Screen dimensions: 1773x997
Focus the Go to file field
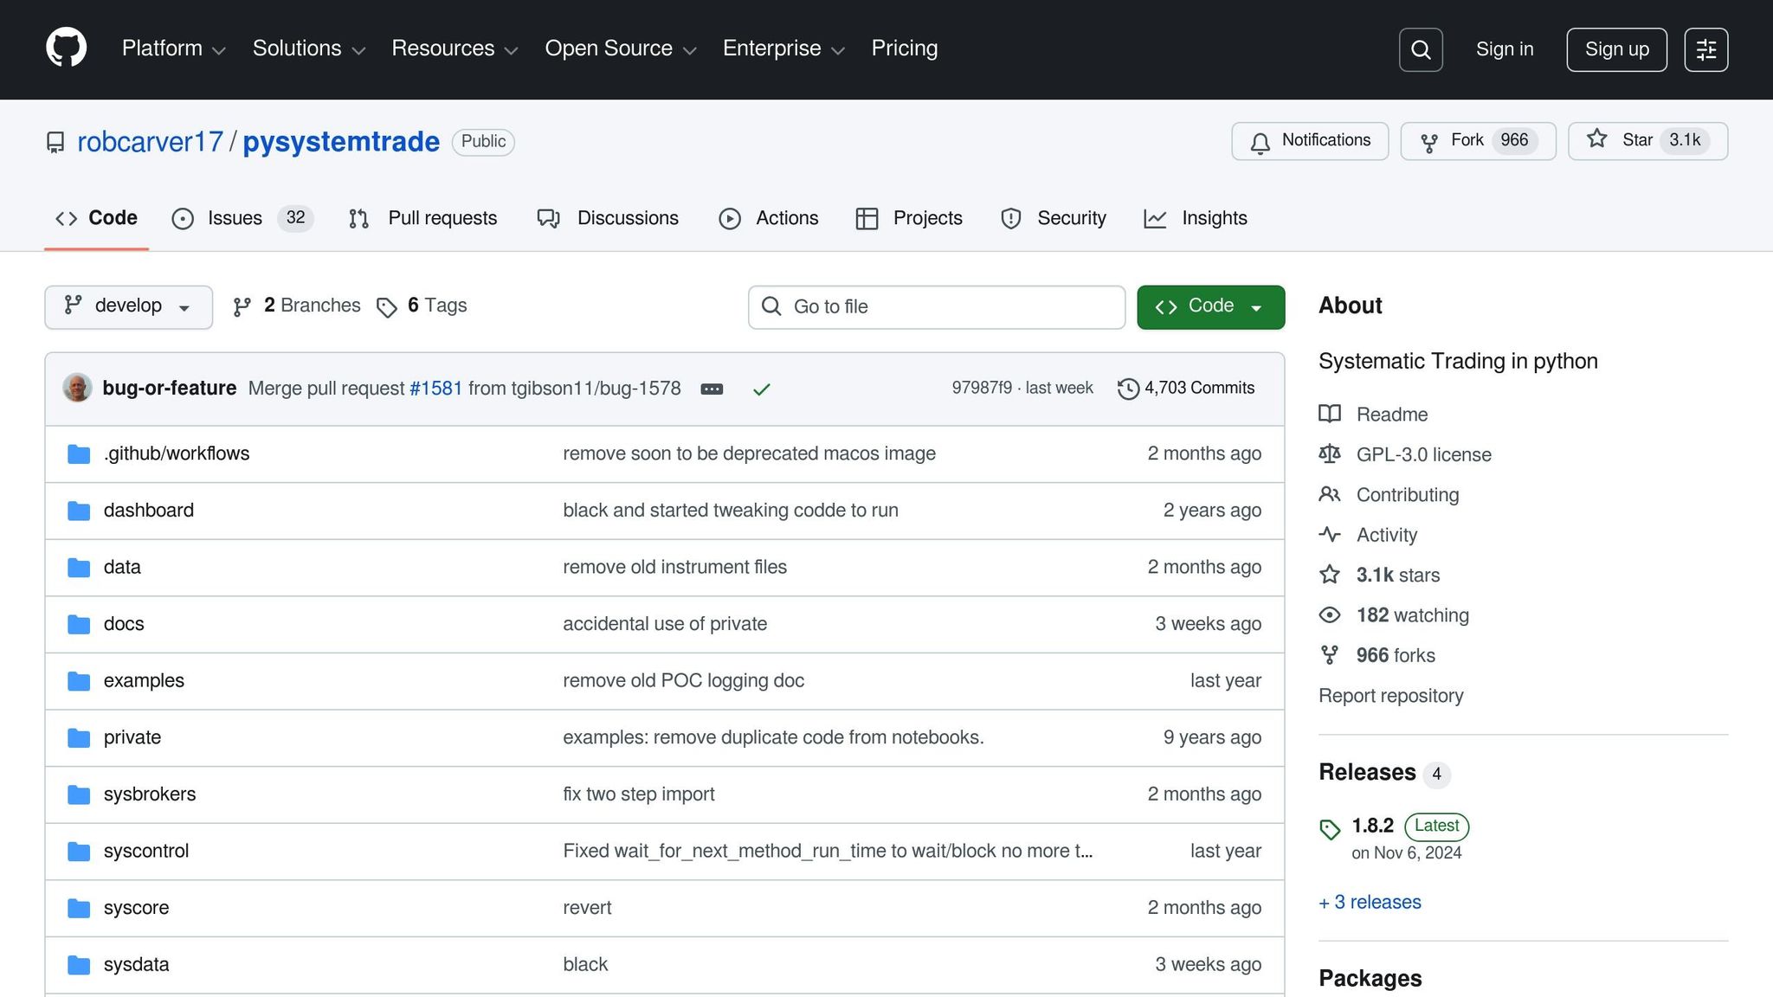(937, 306)
